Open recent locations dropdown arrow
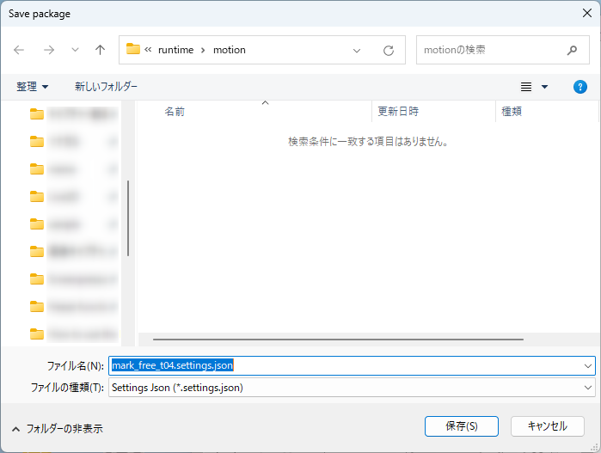The height and width of the screenshot is (453, 601). (75, 50)
